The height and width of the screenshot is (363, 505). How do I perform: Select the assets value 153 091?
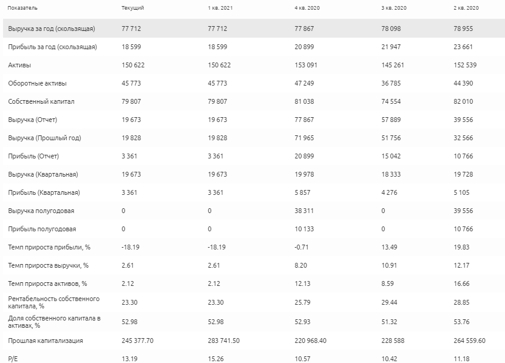click(305, 65)
